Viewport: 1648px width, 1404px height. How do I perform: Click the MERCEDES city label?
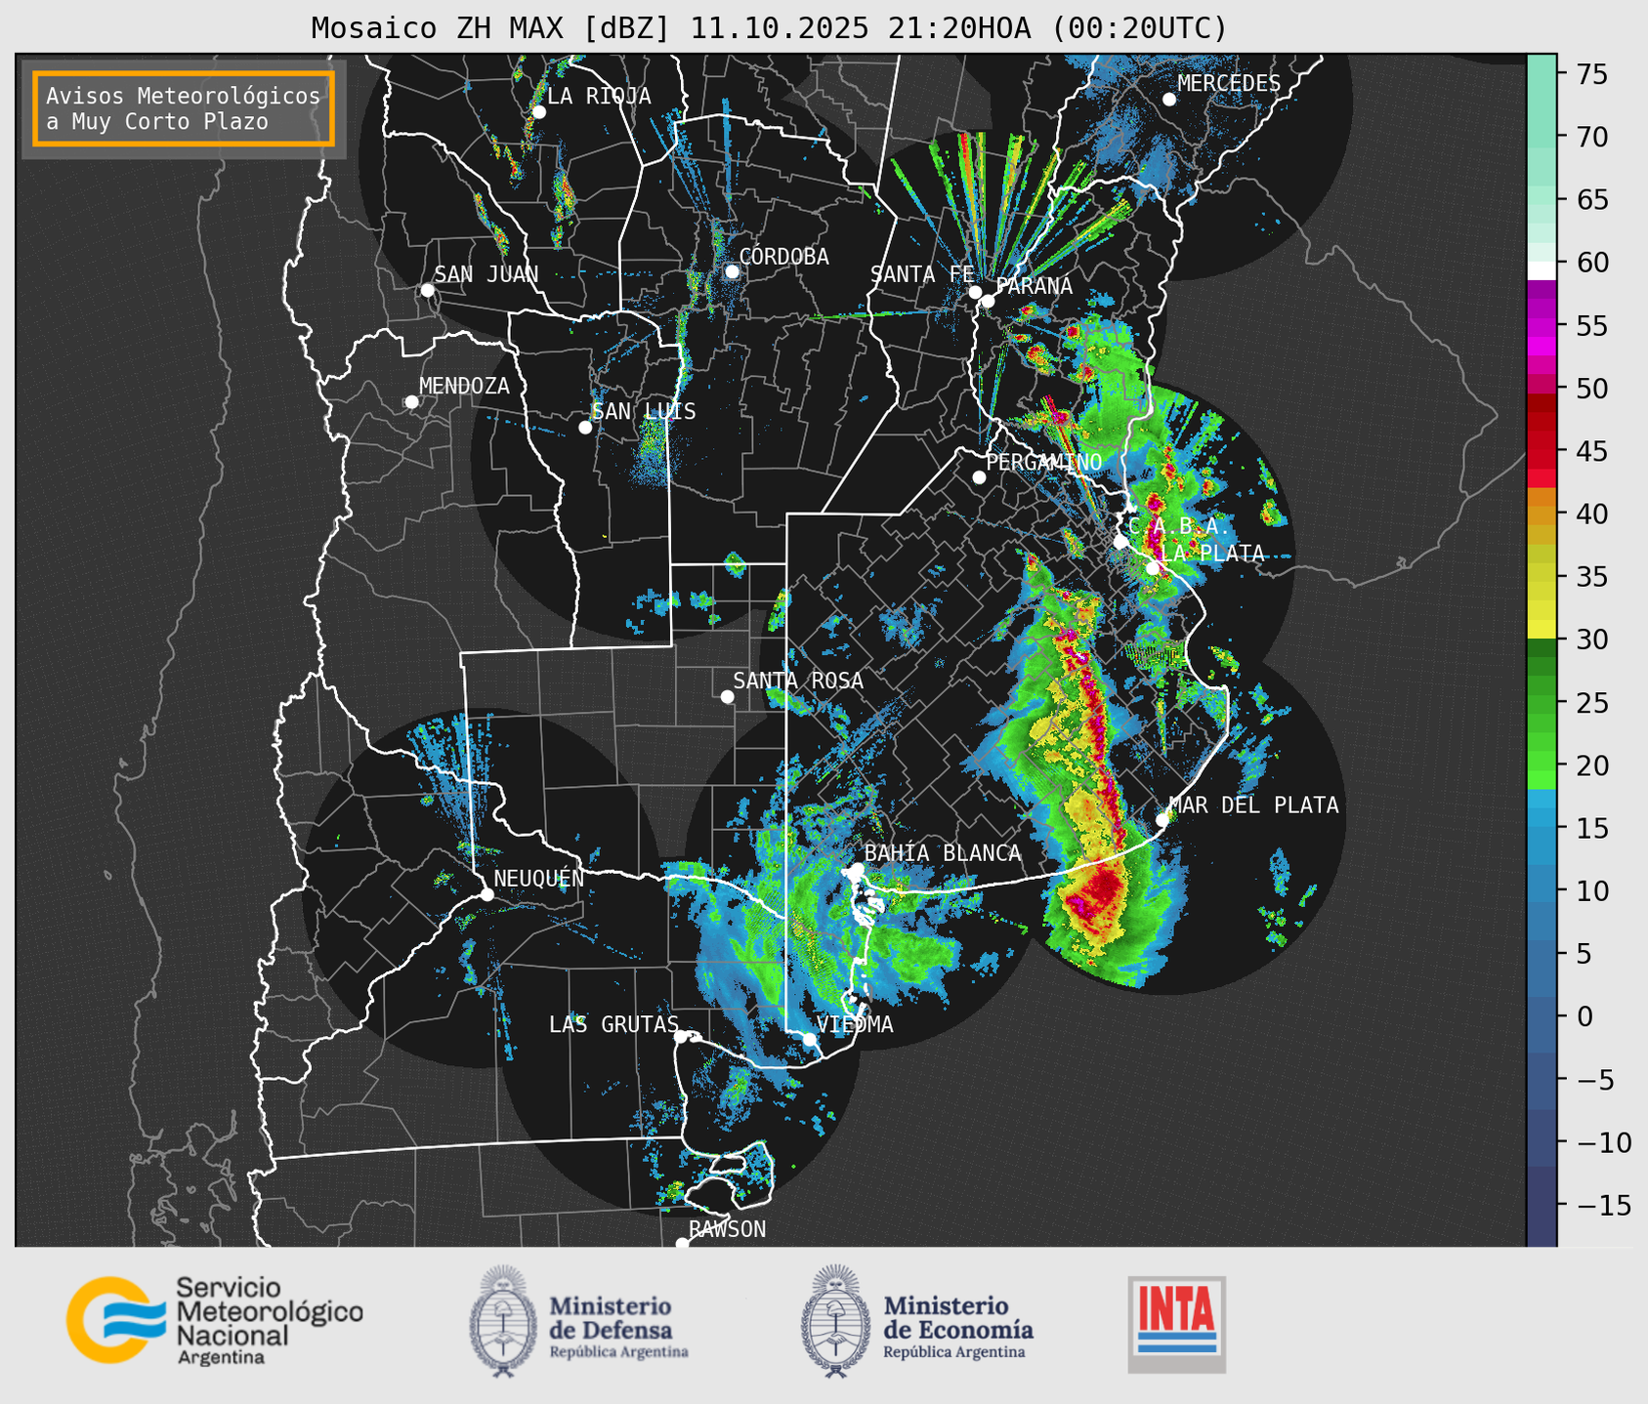[1229, 84]
